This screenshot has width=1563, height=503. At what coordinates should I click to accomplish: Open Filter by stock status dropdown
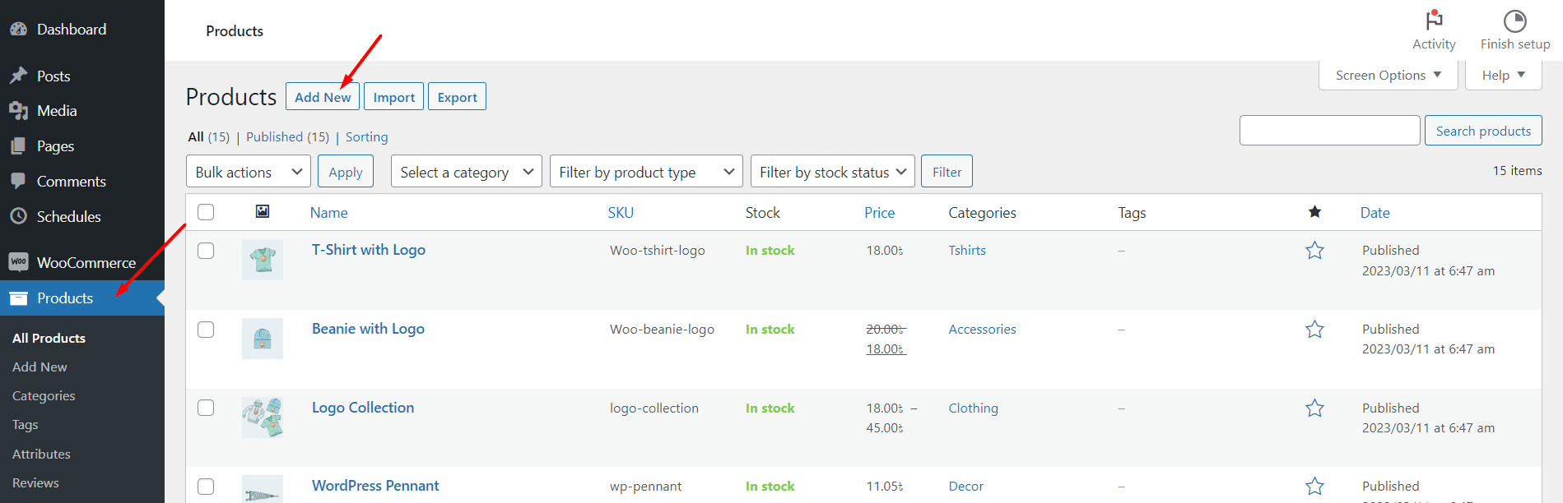point(831,172)
